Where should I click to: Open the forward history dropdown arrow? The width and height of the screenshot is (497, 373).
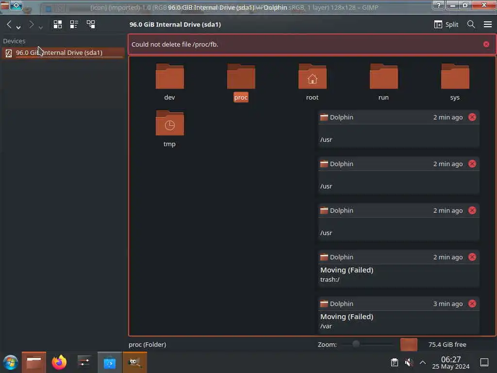tap(41, 28)
